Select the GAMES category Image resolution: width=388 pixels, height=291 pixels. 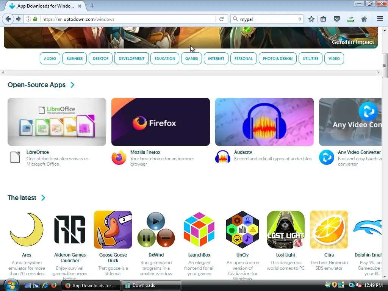[x=191, y=58]
